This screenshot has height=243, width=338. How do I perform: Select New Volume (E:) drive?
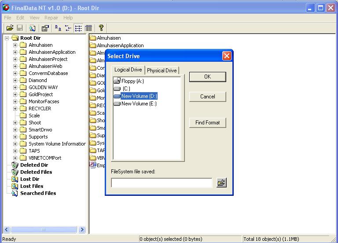135,104
